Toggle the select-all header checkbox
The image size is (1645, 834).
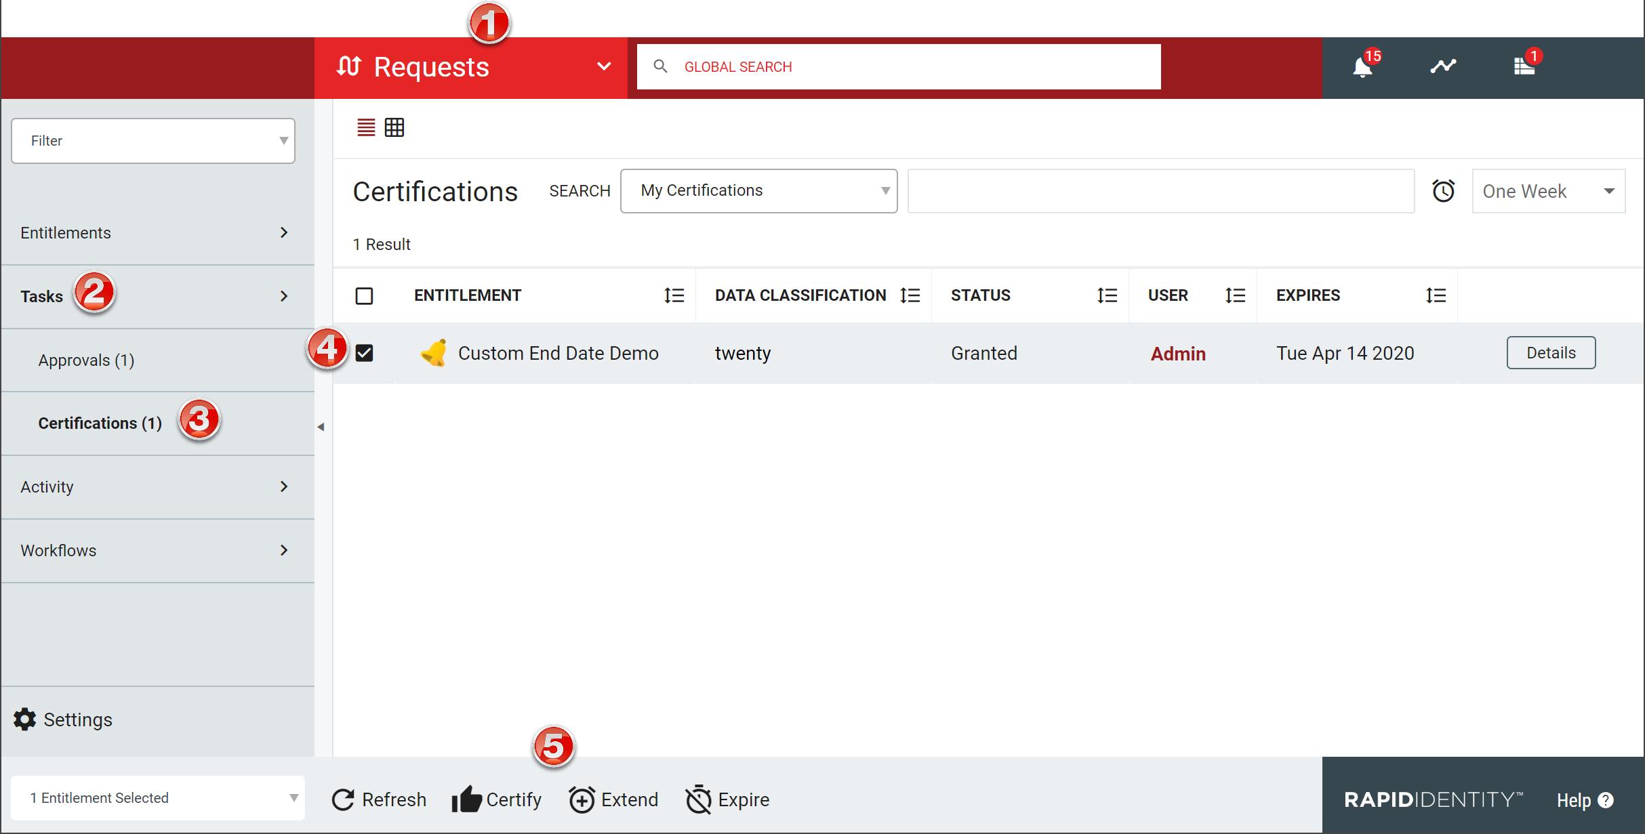[364, 296]
